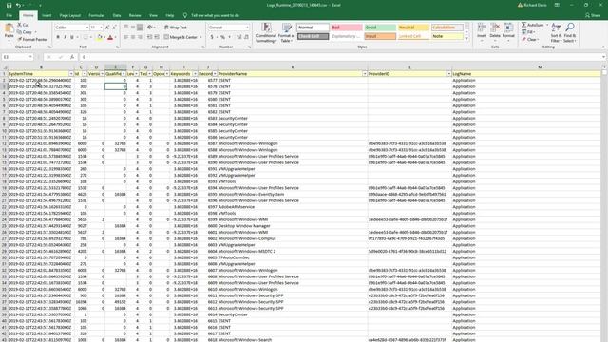Click the Undo arrow in the Quick Access Toolbar
The height and width of the screenshot is (342, 608).
(18, 5)
